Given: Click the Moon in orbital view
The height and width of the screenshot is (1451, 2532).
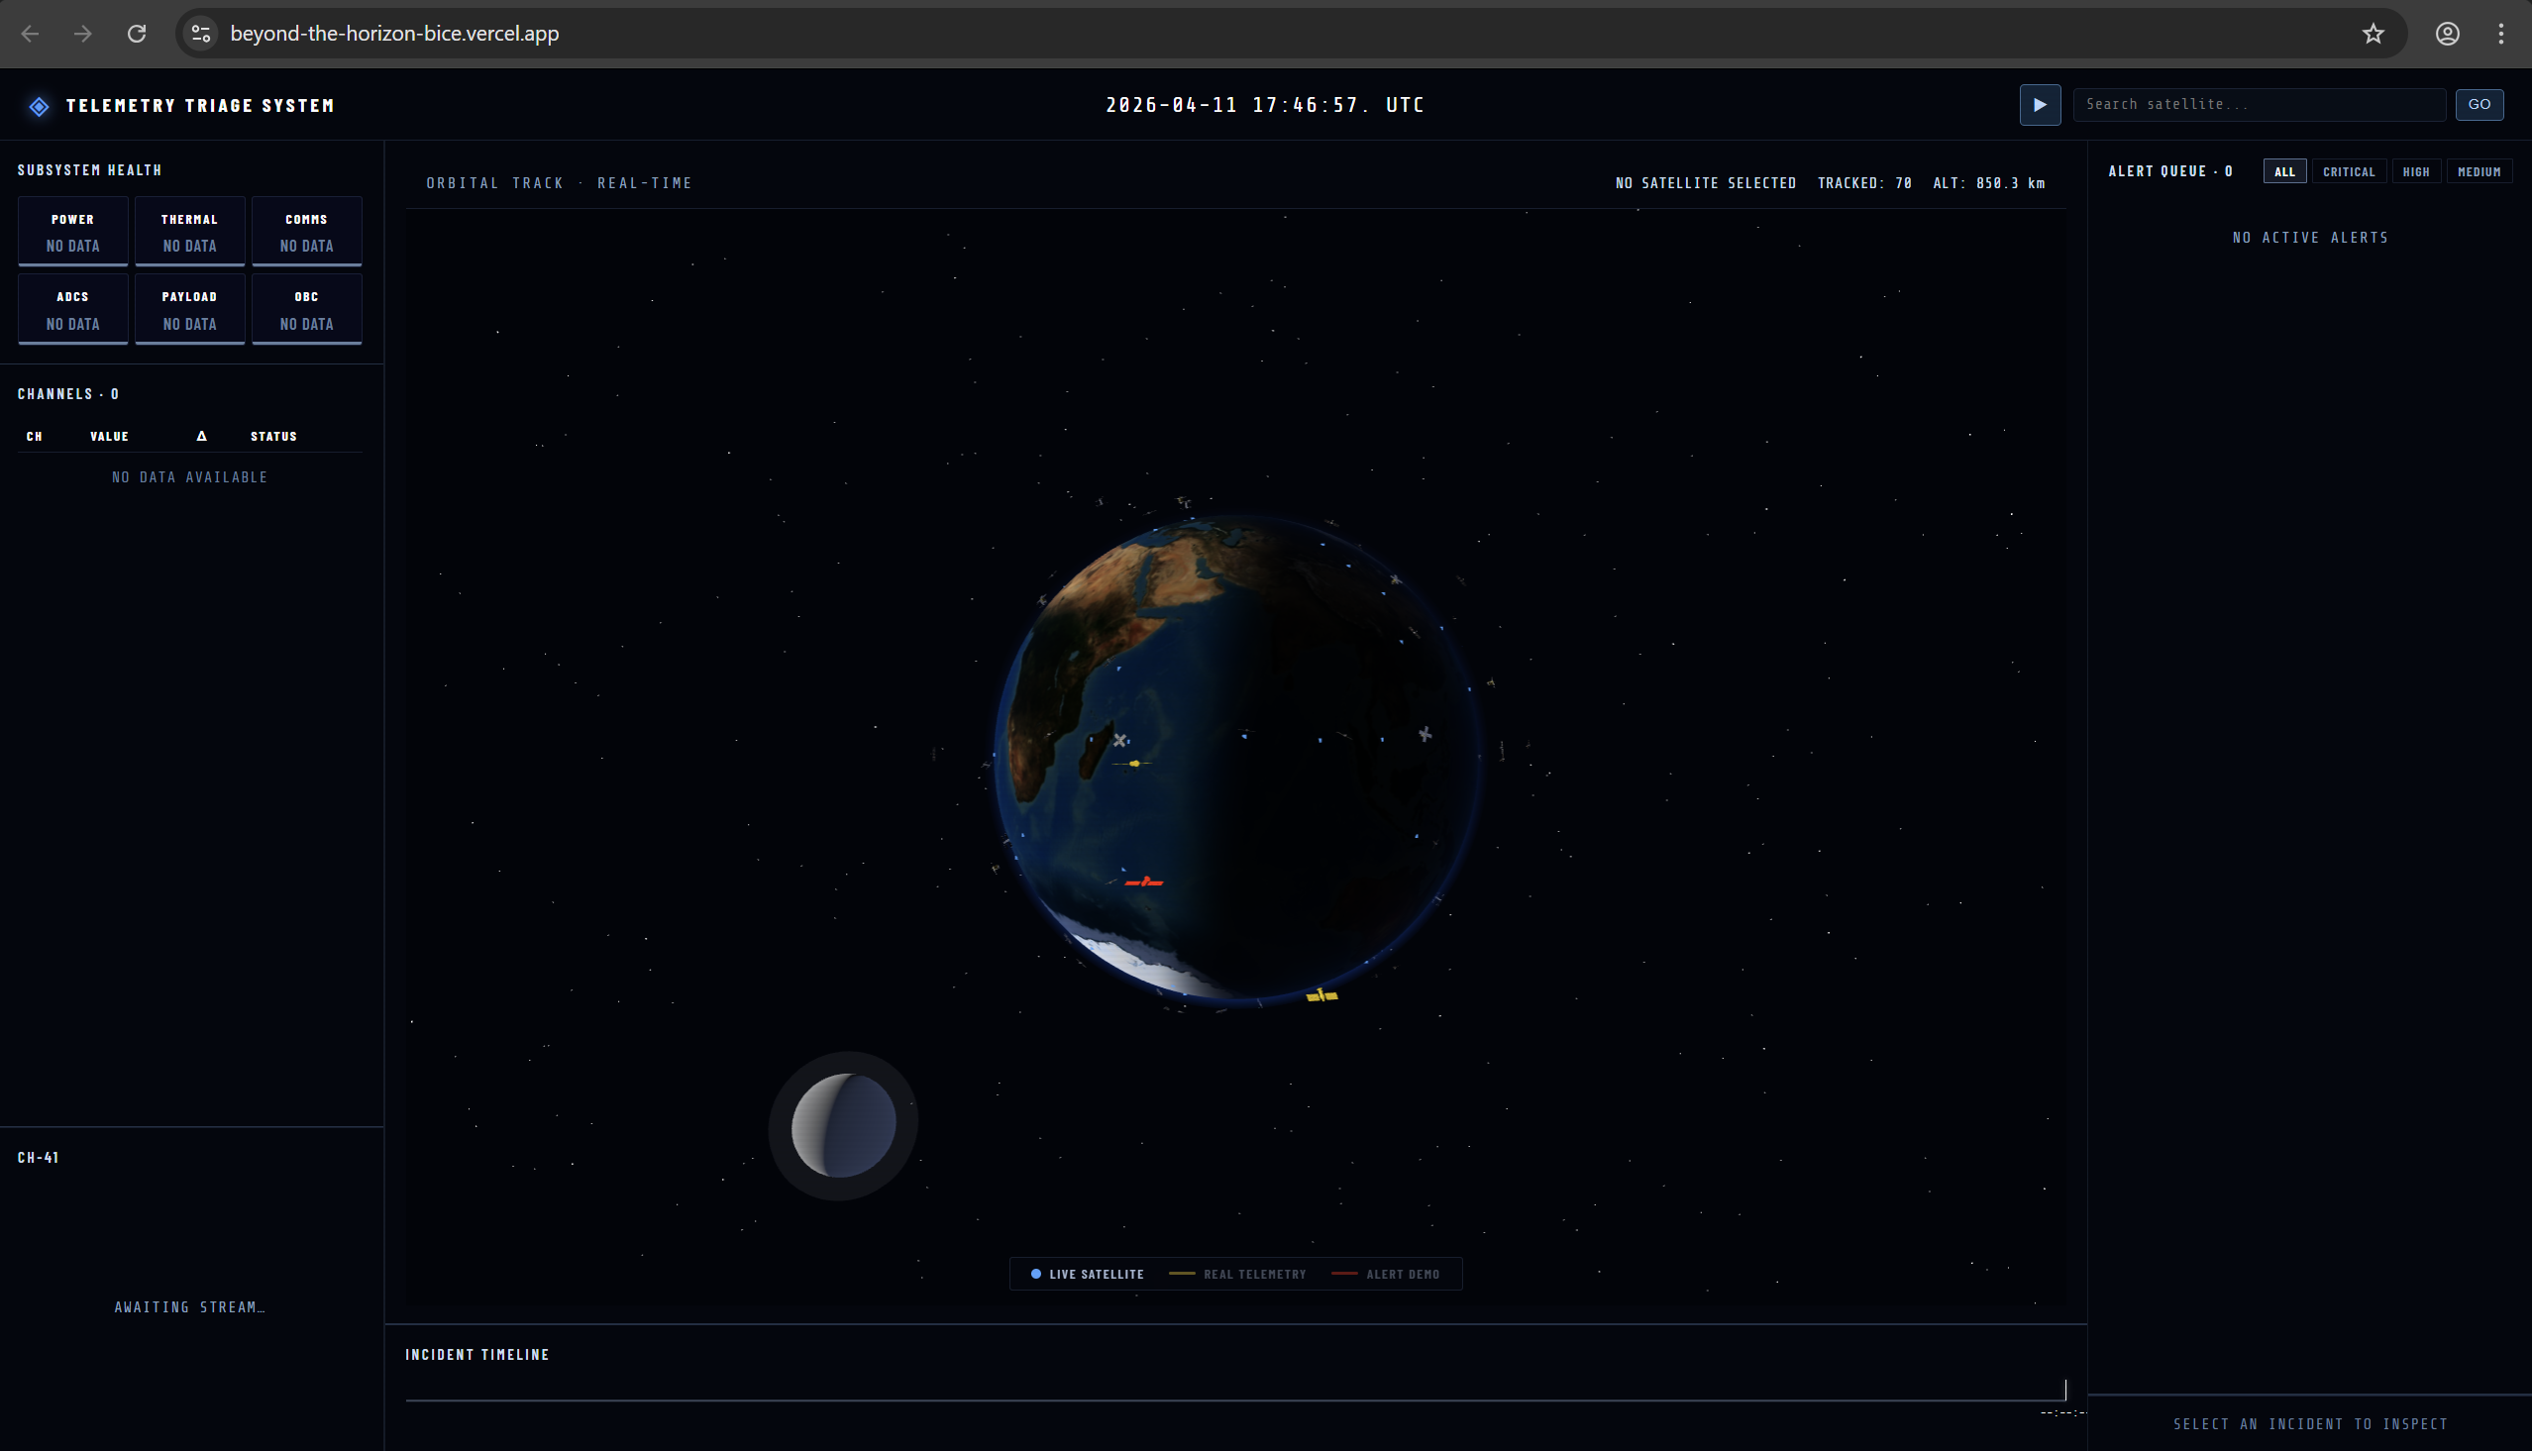Looking at the screenshot, I should pyautogui.click(x=843, y=1126).
